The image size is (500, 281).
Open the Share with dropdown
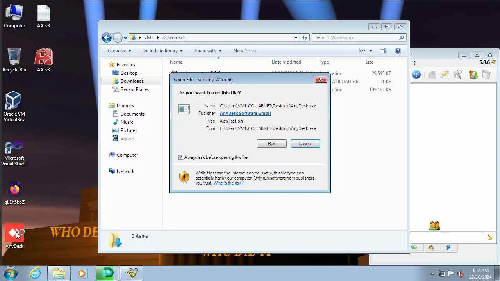(x=208, y=51)
